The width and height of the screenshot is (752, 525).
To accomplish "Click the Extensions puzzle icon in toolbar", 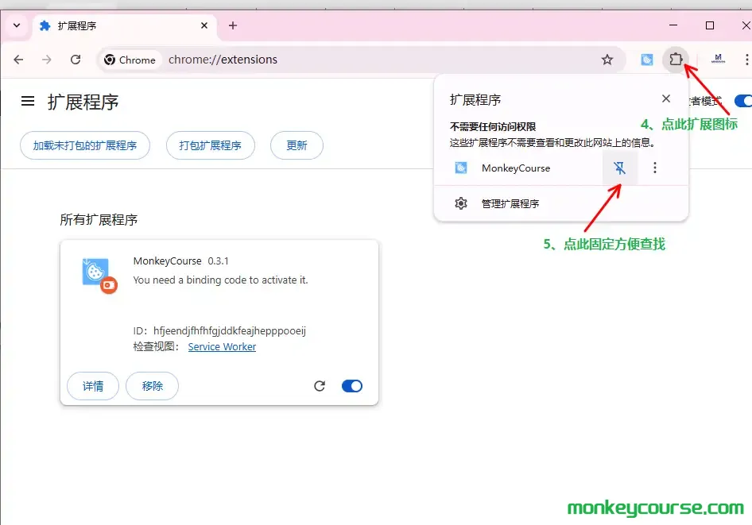I will pos(676,60).
